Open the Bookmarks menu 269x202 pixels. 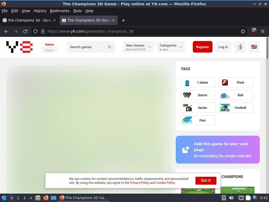tap(60, 11)
